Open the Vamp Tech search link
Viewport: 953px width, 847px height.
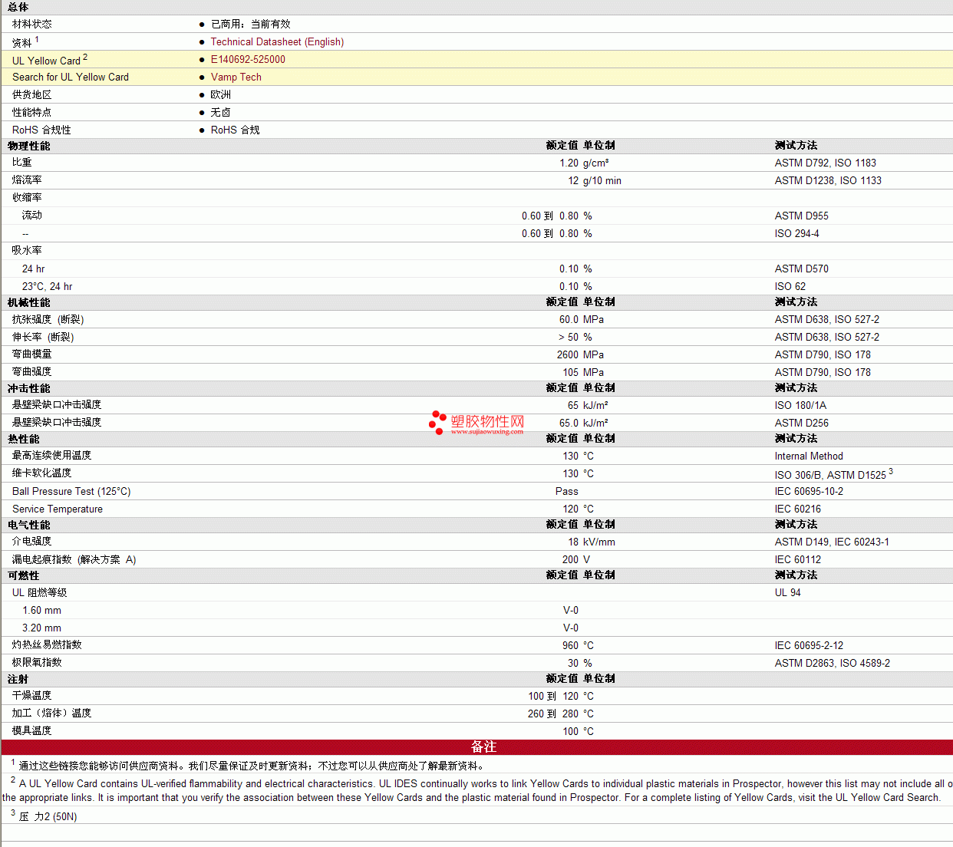[x=236, y=77]
